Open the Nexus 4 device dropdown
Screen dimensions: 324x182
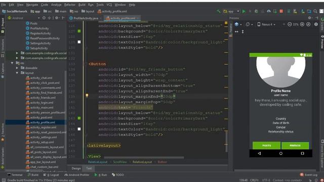pyautogui.click(x=267, y=24)
